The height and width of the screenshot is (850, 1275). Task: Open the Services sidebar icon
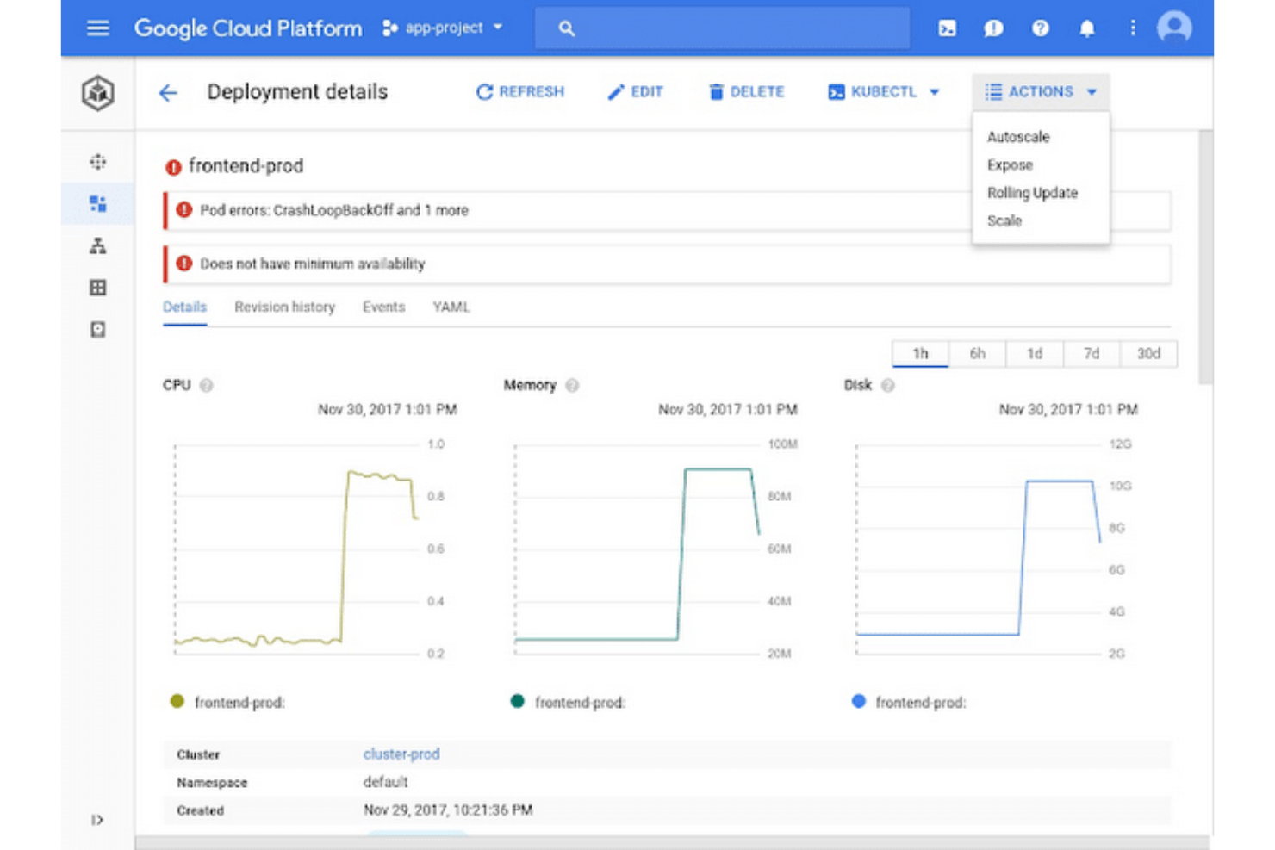97,246
